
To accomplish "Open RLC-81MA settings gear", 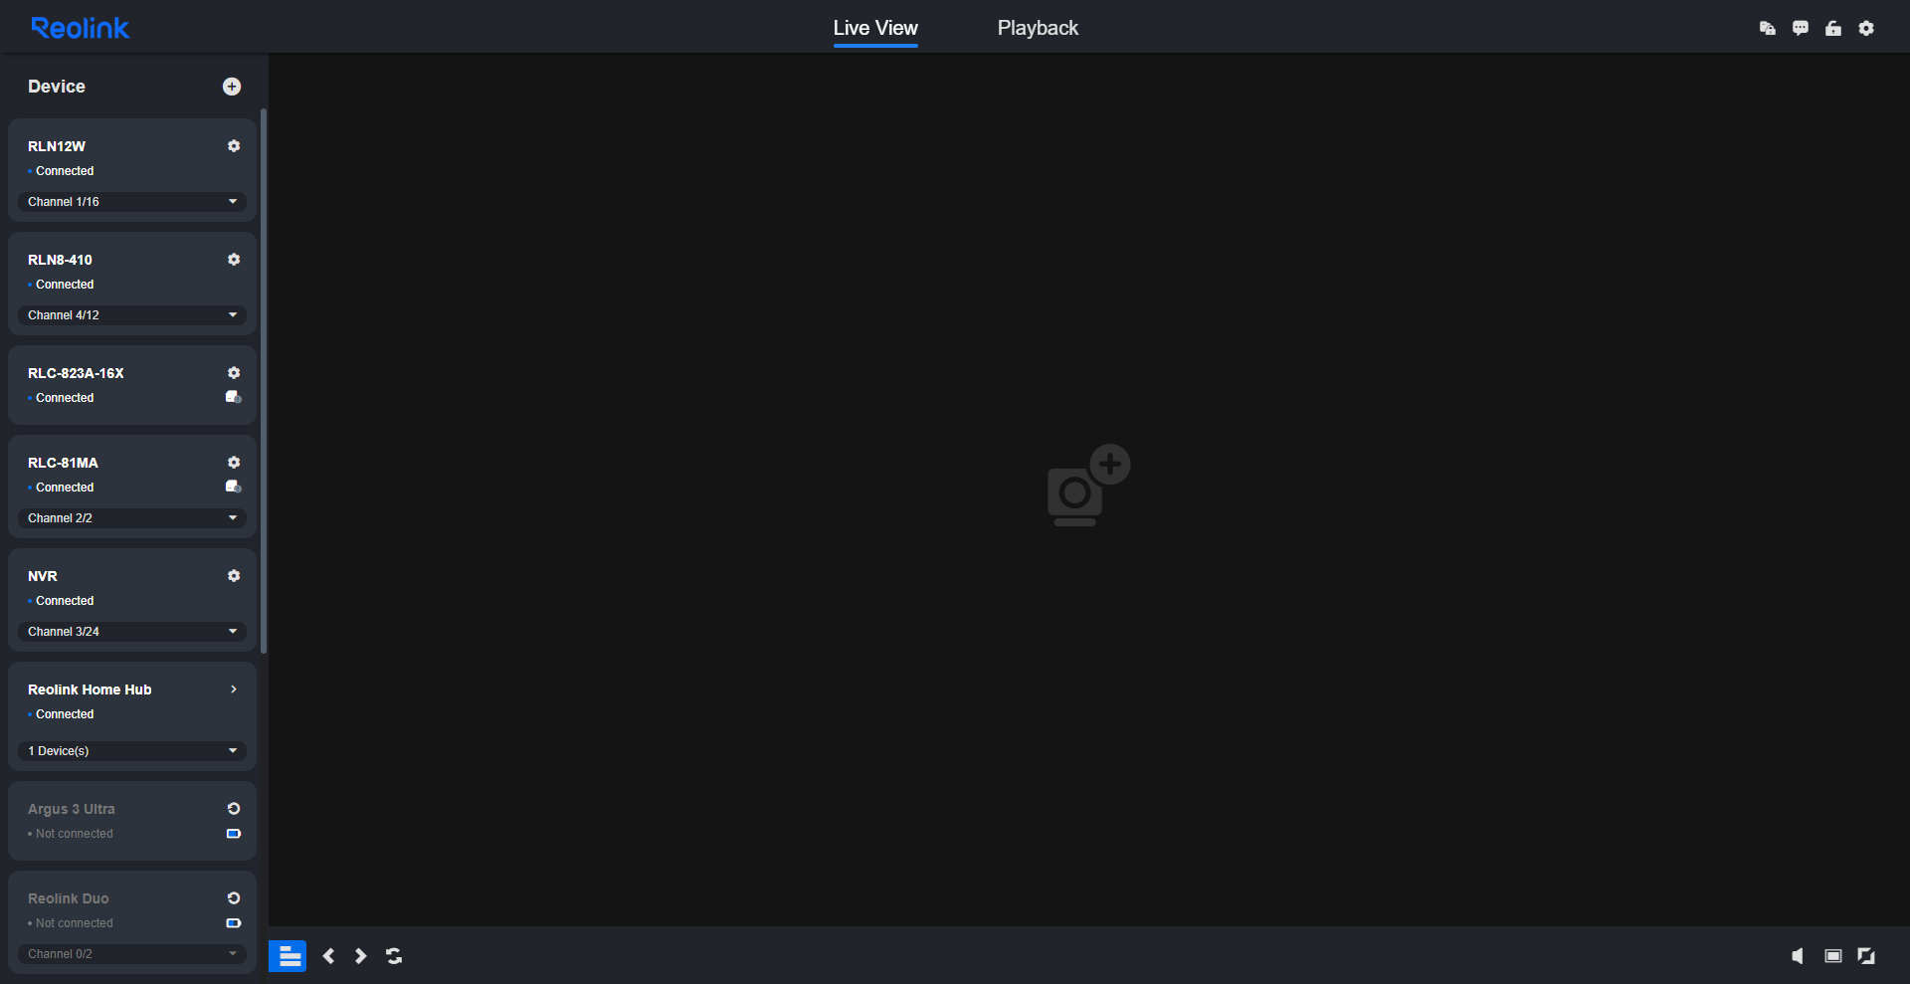I will 234,463.
